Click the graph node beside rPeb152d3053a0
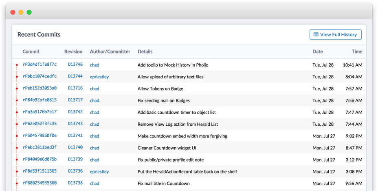Image resolution: width=378 pixels, height=191 pixels. coord(17,89)
